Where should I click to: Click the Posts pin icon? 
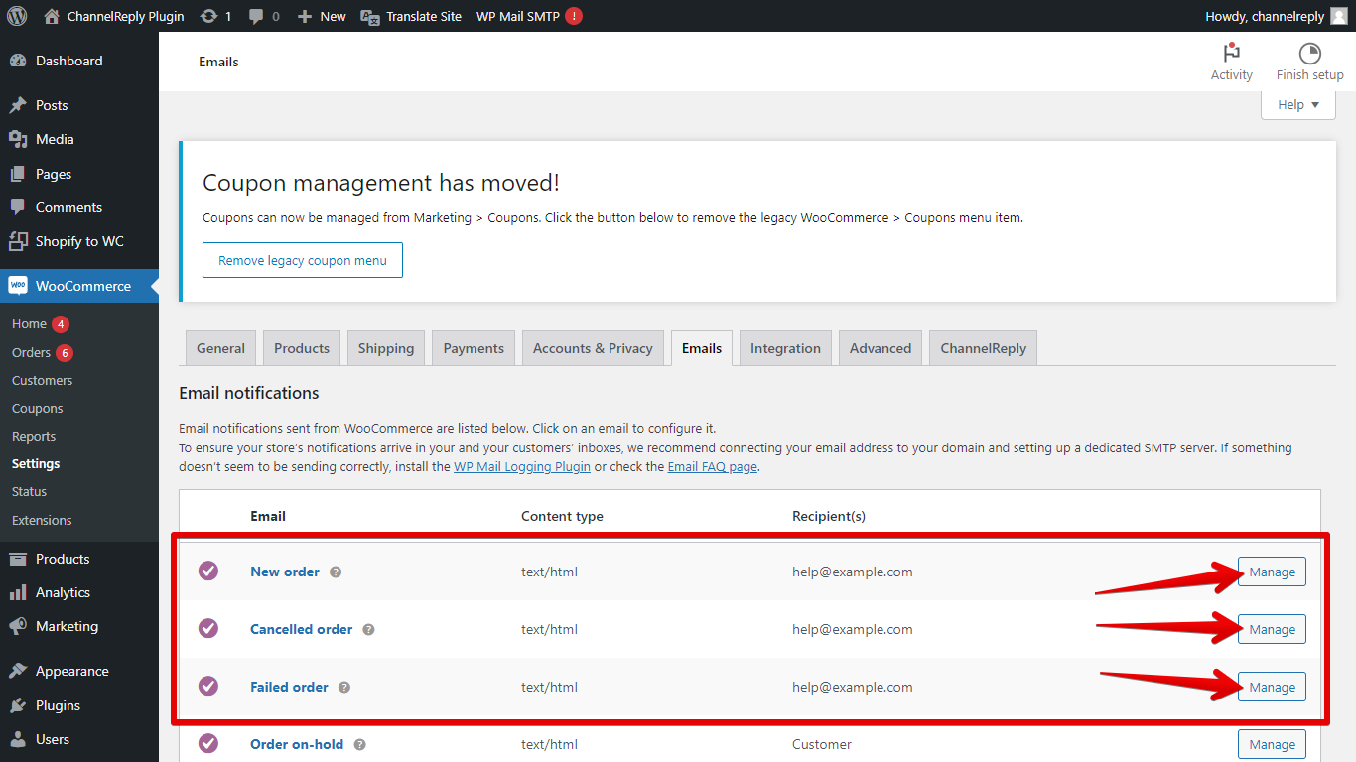18,105
